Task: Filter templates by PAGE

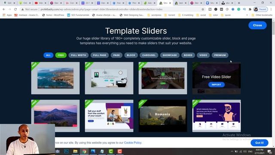Action: tap(116, 55)
